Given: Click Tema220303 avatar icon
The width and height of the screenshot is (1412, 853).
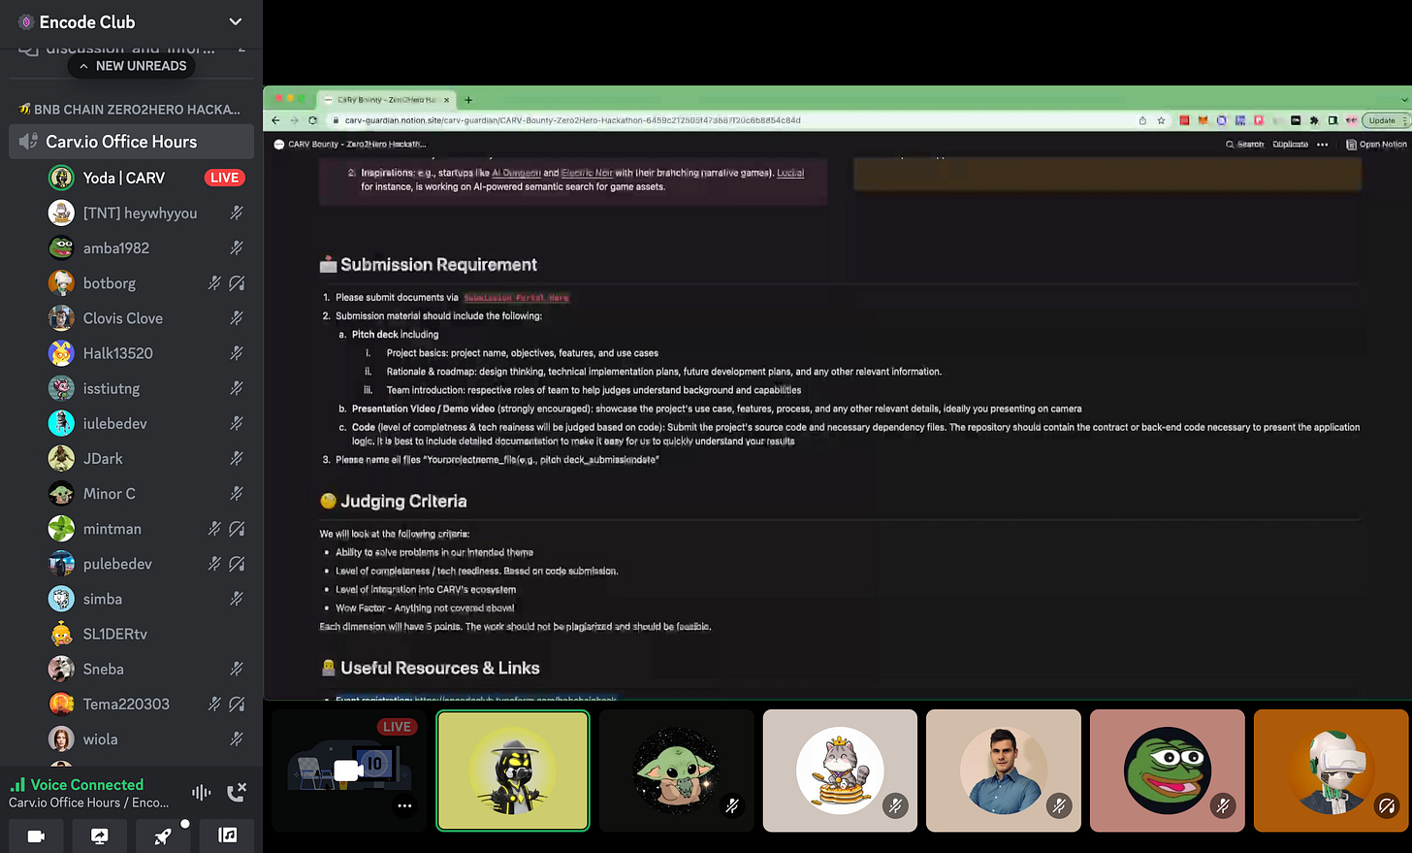Looking at the screenshot, I should (61, 704).
